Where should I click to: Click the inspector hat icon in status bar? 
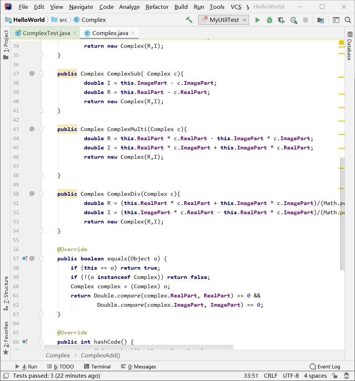[x=346, y=376]
